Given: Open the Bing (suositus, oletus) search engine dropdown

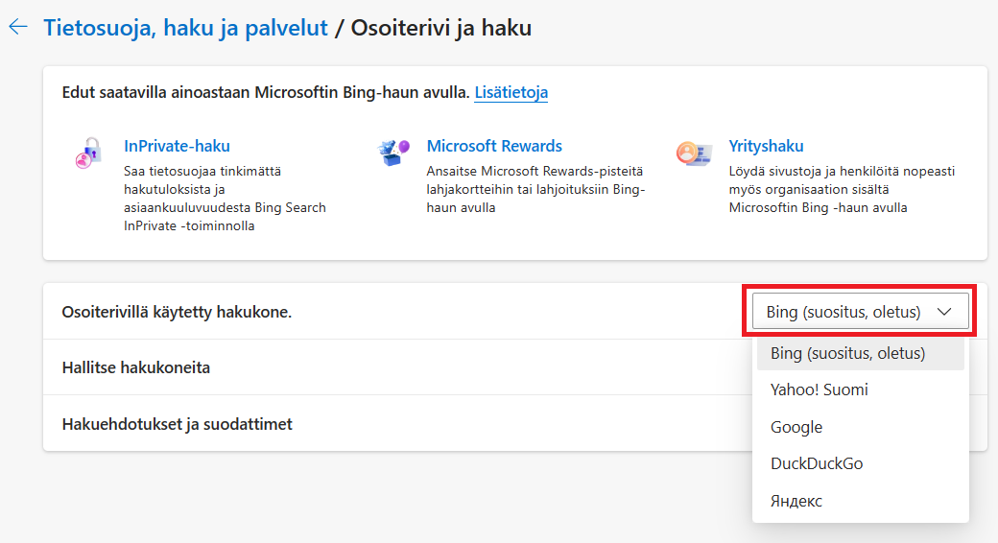Looking at the screenshot, I should pos(861,311).
